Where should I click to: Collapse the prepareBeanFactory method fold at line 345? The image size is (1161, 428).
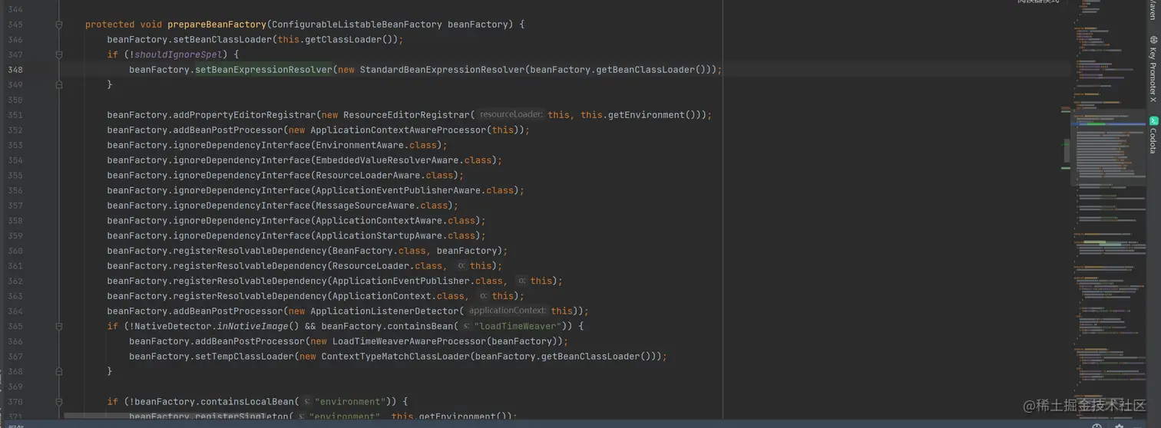pos(59,25)
